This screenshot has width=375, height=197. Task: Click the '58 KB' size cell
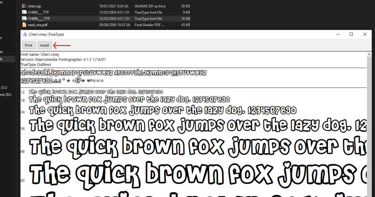click(185, 6)
